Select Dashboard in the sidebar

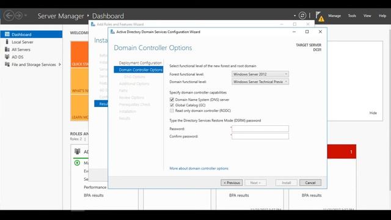pos(31,34)
